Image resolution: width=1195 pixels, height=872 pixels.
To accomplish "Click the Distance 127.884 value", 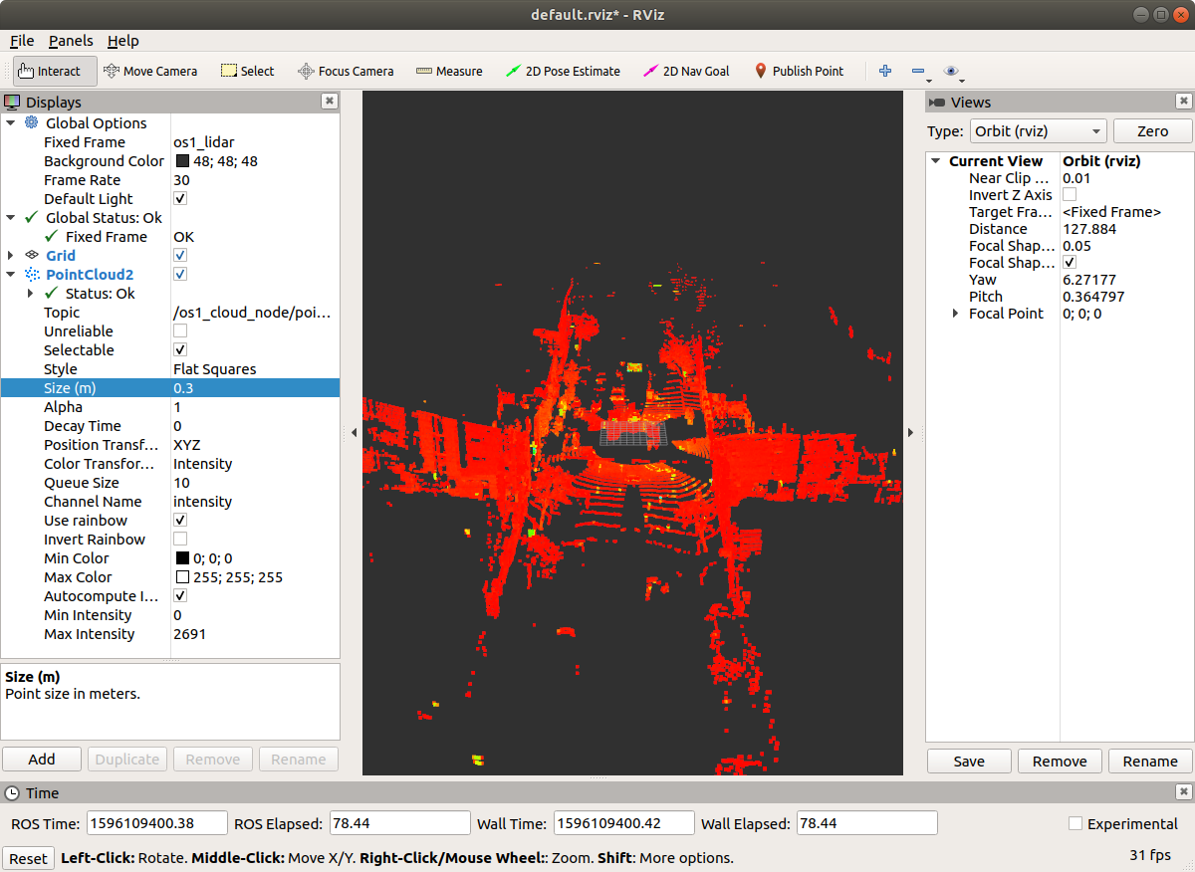I will point(1089,228).
